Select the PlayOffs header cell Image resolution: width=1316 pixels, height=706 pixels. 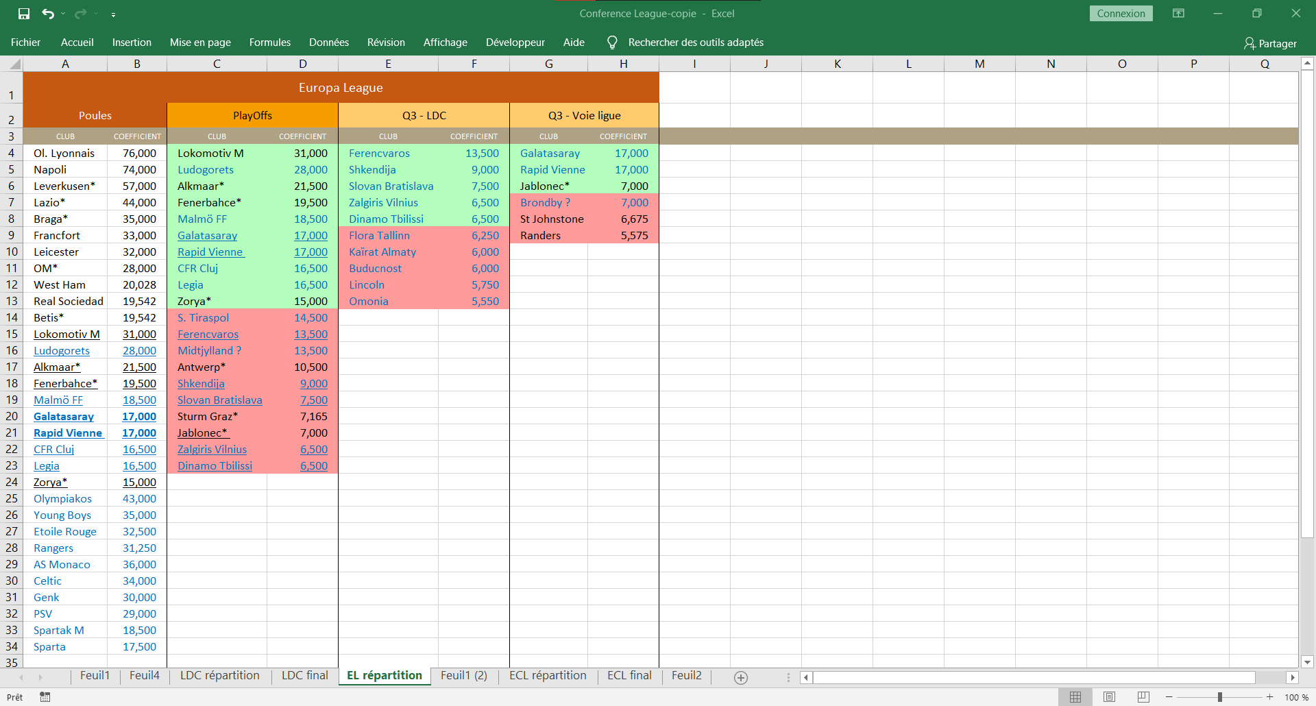click(252, 115)
